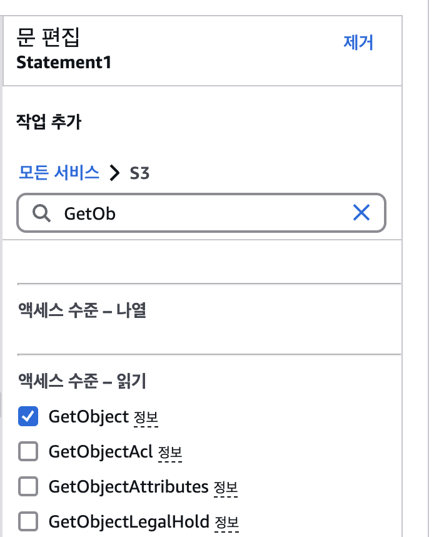Click the breadcrumb chevron arrow before S3
434x537 pixels.
pos(114,172)
